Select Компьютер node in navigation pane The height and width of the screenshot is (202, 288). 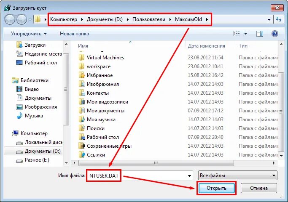(x=30, y=133)
